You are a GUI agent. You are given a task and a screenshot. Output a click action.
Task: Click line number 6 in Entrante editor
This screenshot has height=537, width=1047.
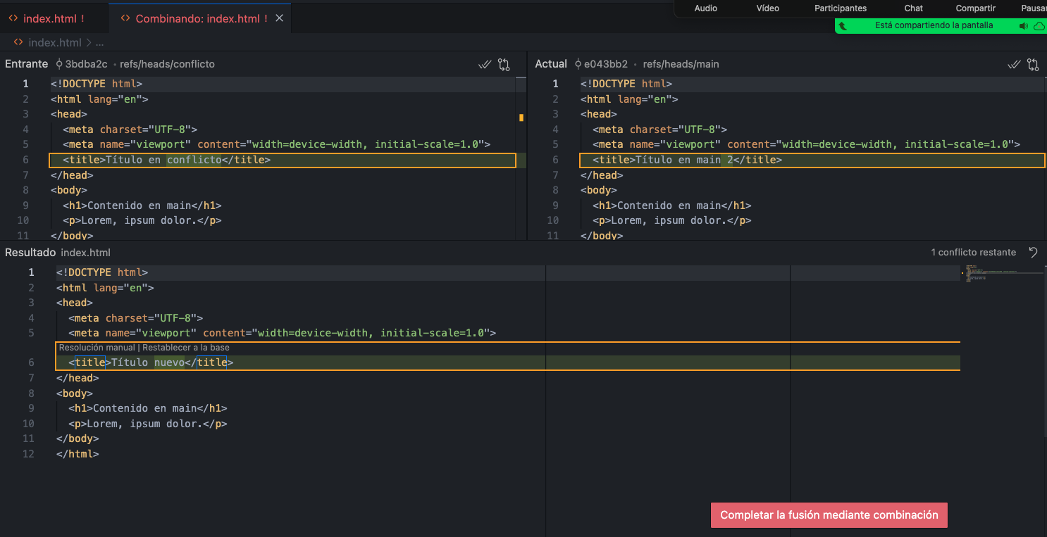pos(25,160)
